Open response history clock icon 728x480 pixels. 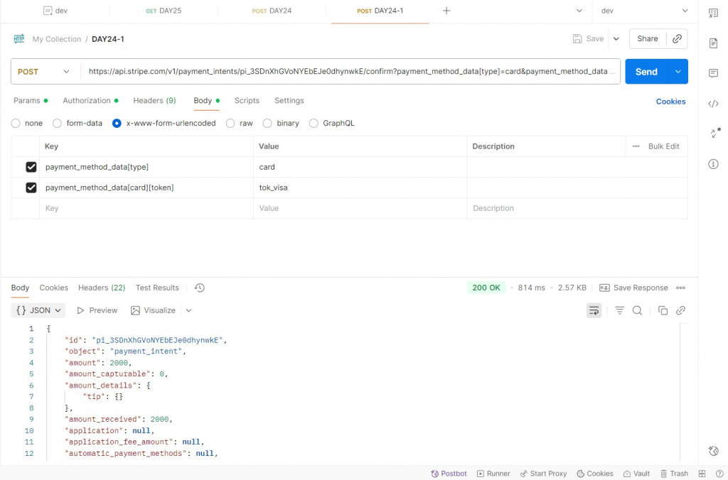[200, 288]
